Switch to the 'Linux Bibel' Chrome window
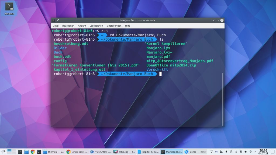Image resolution: width=276 pixels, height=155 pixels. 77,152
